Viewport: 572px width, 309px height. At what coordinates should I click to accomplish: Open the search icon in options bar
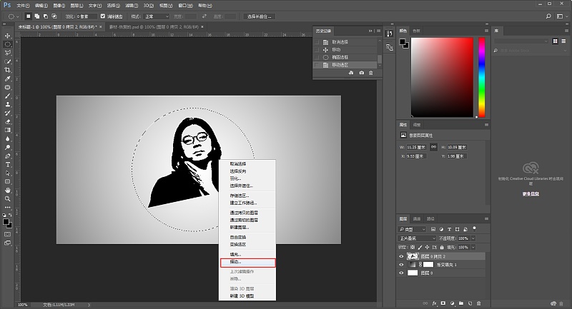point(548,16)
